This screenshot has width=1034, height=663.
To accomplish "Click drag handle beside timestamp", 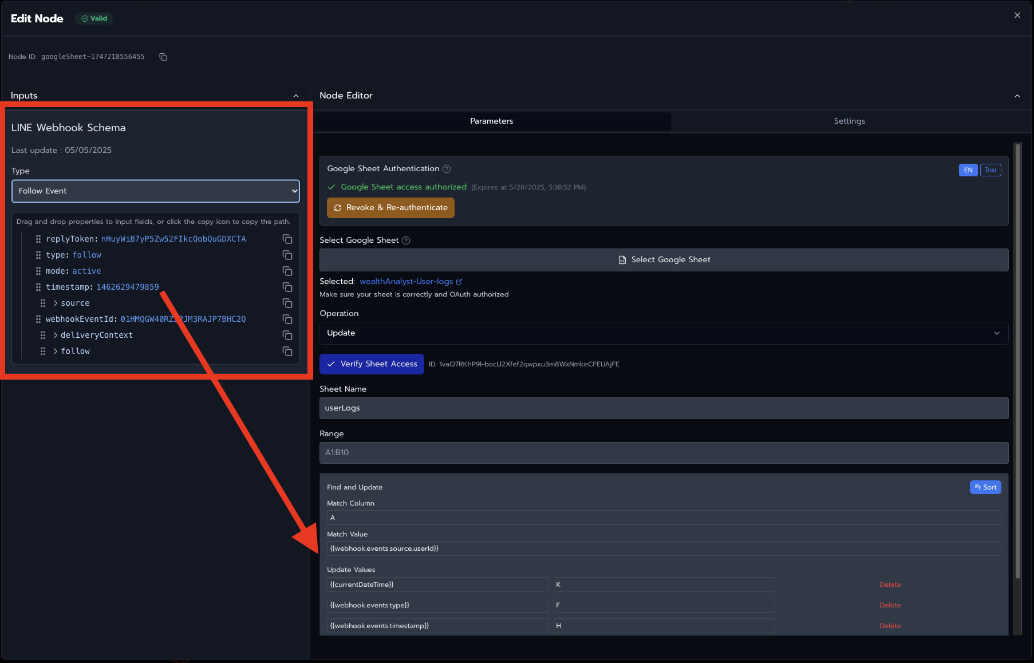I will coord(38,287).
